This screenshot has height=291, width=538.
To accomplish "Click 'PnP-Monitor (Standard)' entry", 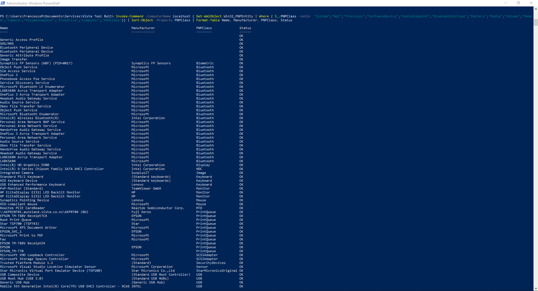I will (x=22, y=188).
